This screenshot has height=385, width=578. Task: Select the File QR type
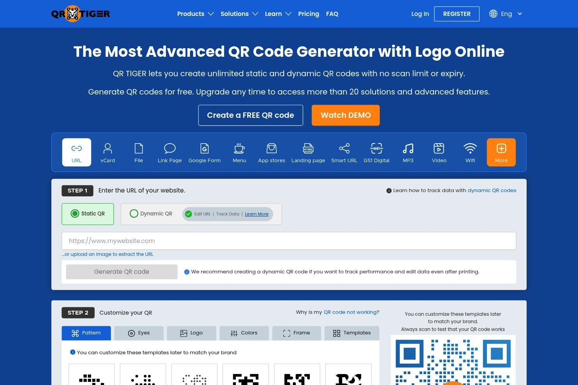tap(139, 152)
